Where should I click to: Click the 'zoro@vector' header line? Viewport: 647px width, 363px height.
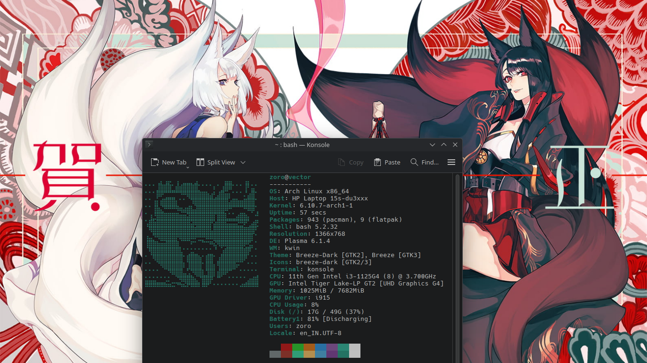coord(290,177)
